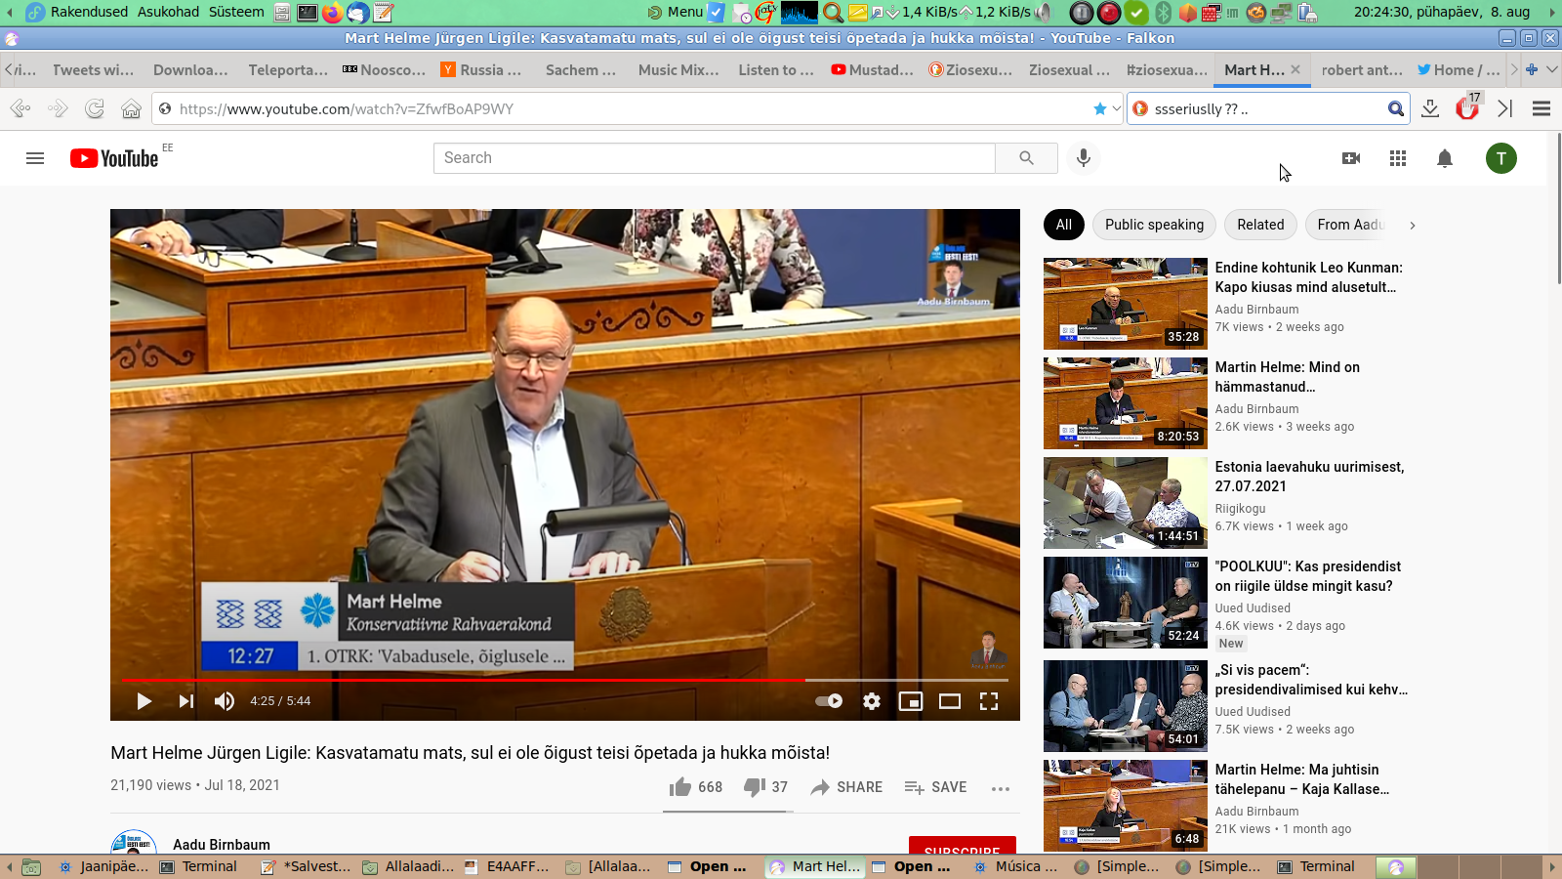
Task: Open the downloads manager icon
Action: coord(1430,108)
